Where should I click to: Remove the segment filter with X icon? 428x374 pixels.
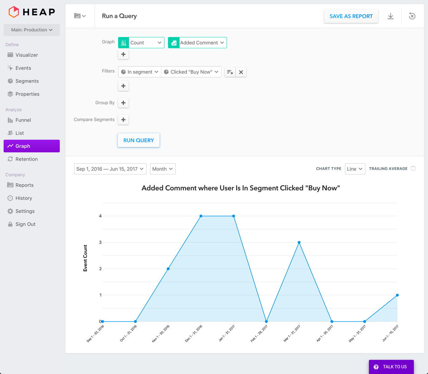(241, 72)
